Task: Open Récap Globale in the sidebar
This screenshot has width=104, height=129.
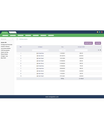Action: click(4, 54)
